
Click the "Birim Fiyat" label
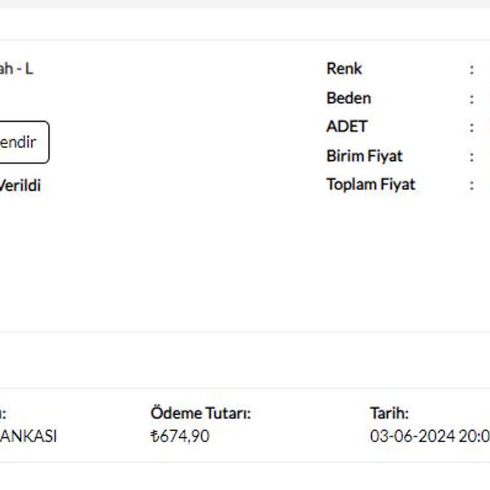(364, 156)
